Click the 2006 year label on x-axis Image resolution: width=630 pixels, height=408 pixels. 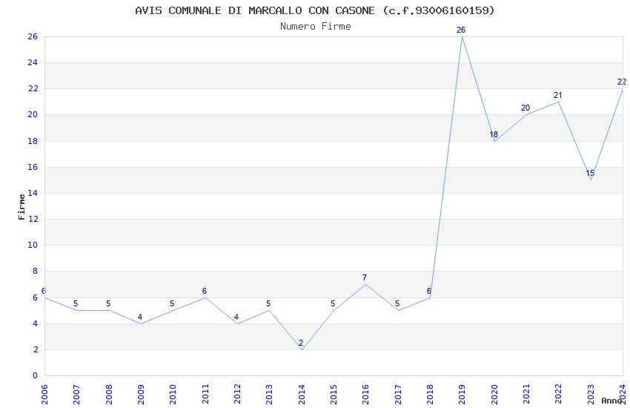click(x=44, y=392)
